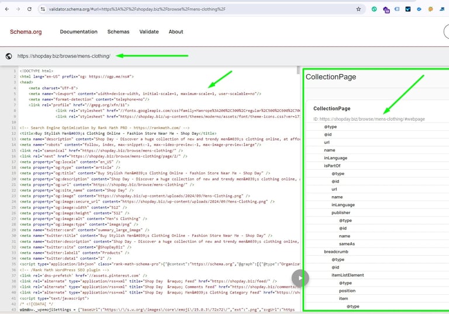Select the publisher property row

tap(378, 212)
